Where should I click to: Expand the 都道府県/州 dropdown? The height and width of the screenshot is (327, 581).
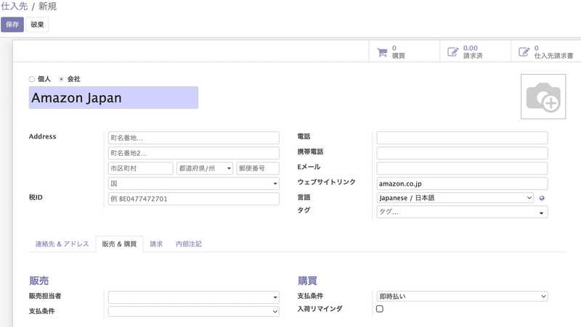[205, 168]
